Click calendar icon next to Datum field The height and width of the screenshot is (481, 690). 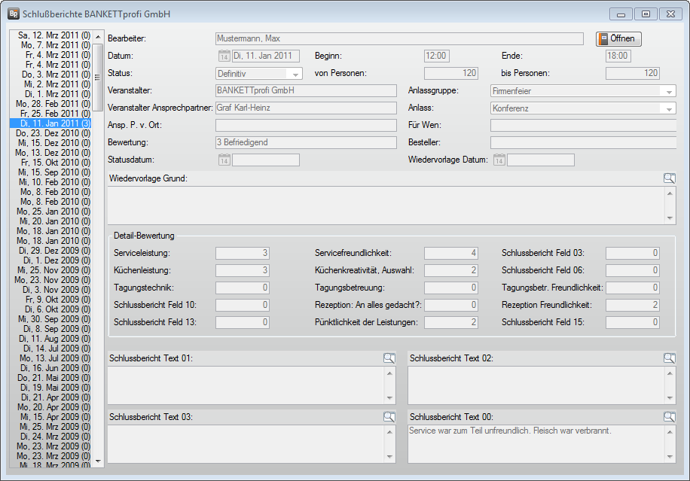point(224,56)
